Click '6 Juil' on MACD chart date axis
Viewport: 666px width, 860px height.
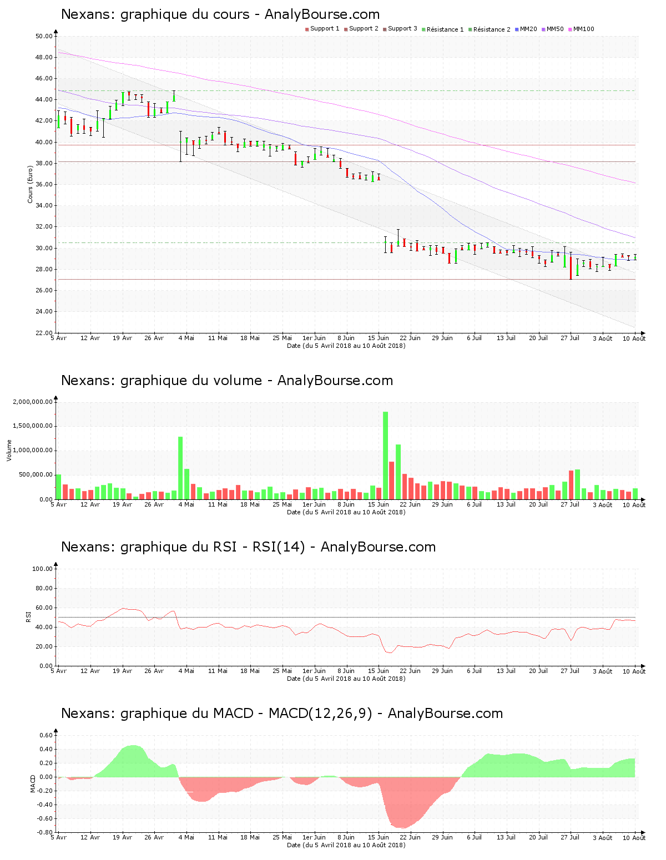(x=474, y=837)
